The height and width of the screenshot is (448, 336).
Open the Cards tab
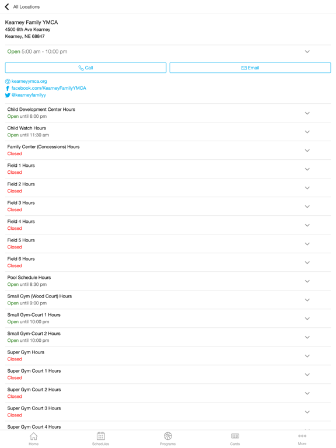(235, 439)
